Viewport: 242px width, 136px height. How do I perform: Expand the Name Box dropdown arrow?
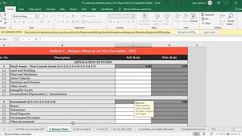(12, 39)
